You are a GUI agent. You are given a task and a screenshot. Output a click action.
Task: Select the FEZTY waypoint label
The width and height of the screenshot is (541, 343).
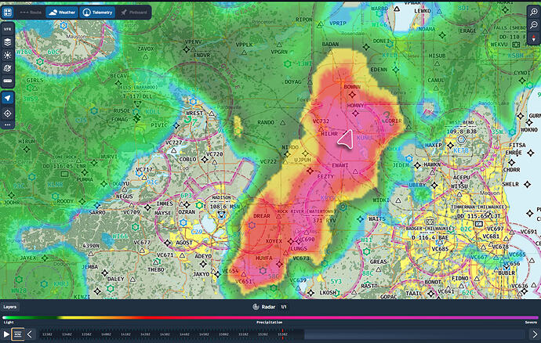pos(325,176)
